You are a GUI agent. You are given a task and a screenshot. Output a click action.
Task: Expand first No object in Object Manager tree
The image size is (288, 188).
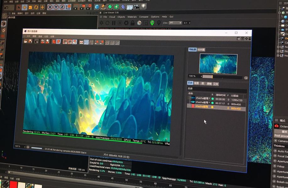pyautogui.click(x=279, y=47)
